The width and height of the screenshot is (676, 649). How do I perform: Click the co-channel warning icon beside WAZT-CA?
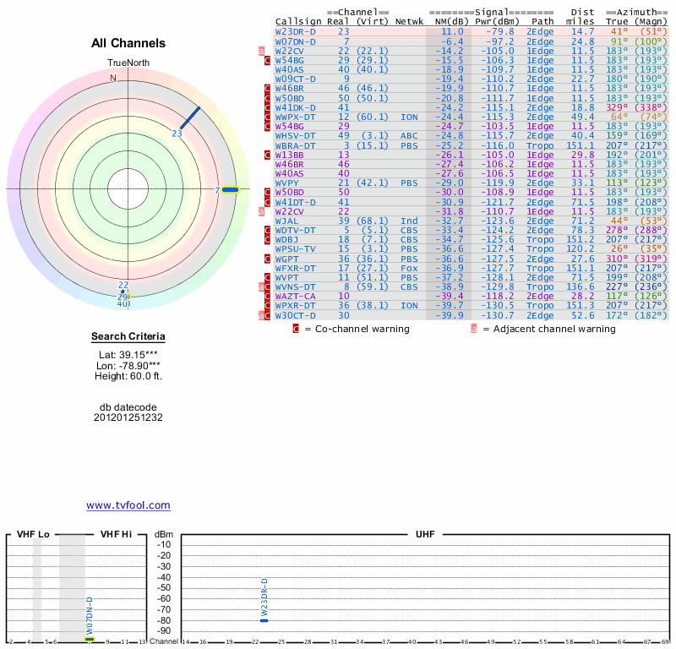(x=267, y=297)
